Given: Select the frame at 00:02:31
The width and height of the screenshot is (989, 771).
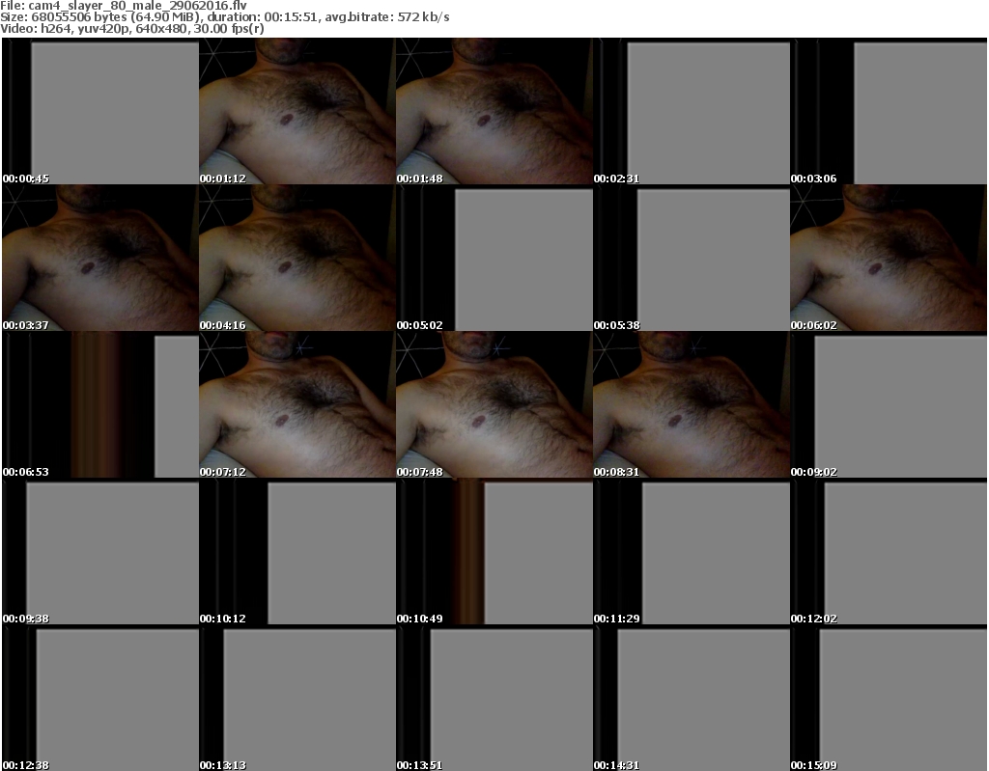Looking at the screenshot, I should click(692, 111).
